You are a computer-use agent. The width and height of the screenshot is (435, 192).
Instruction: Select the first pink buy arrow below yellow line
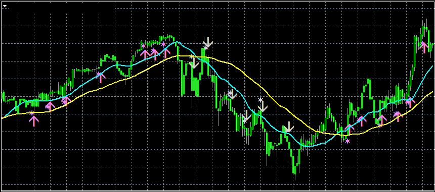pyautogui.click(x=34, y=121)
